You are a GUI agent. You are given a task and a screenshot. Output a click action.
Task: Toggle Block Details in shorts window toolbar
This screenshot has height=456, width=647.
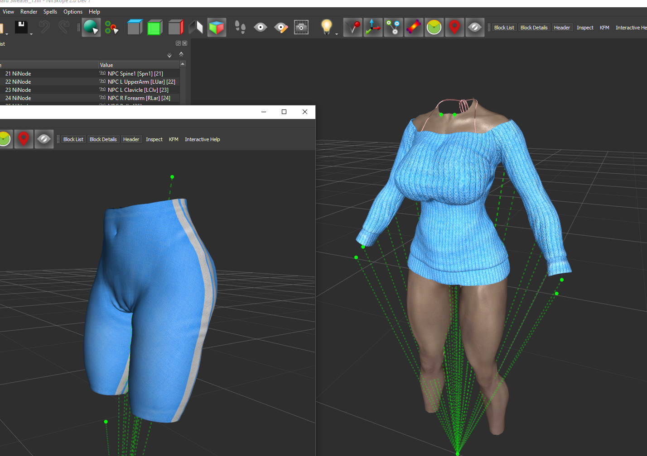[x=103, y=139]
